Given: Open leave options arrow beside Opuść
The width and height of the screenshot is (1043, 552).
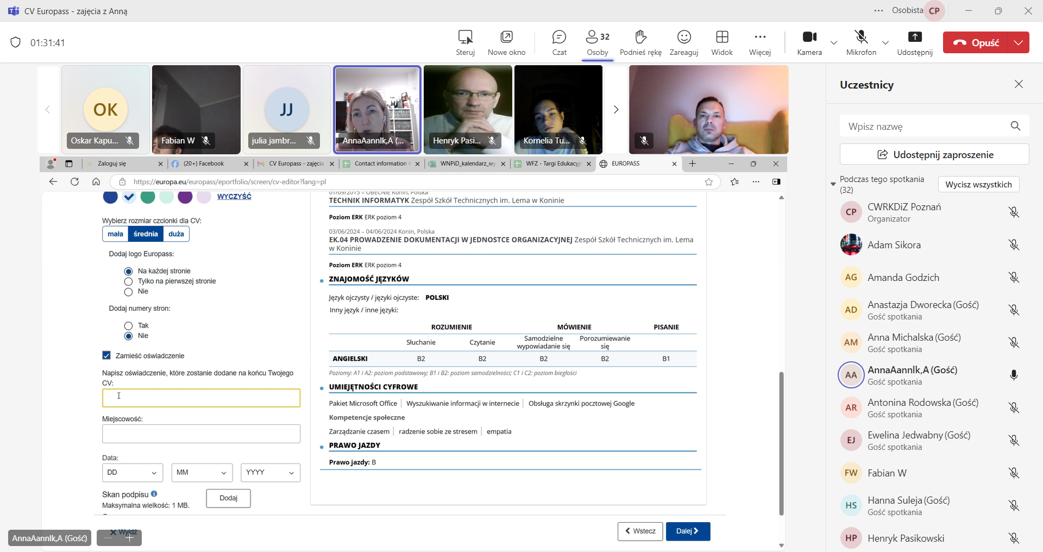Looking at the screenshot, I should tap(1019, 42).
